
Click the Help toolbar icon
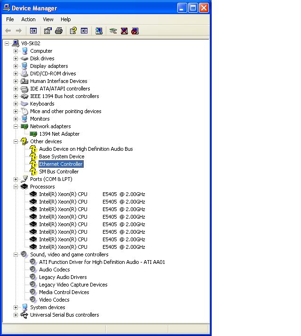tap(73, 31)
